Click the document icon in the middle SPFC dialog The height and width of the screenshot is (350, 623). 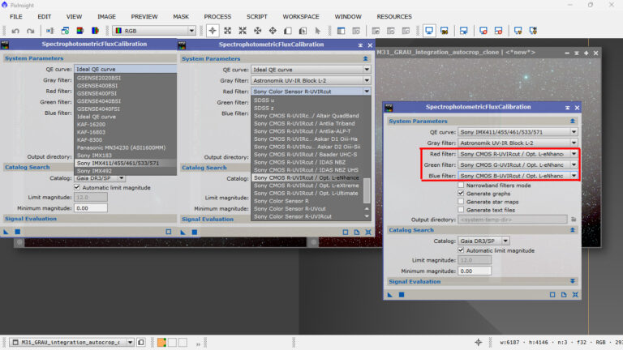[x=357, y=233]
